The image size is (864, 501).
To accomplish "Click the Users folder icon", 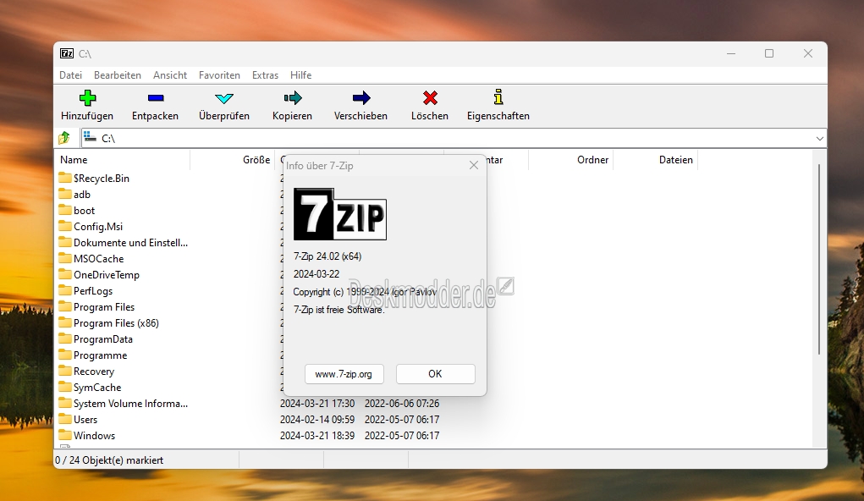I will pos(65,419).
